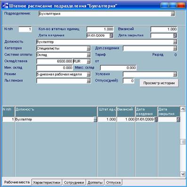Go to the Отпуска tab
Screen dimensions: 187x187
[114, 182]
